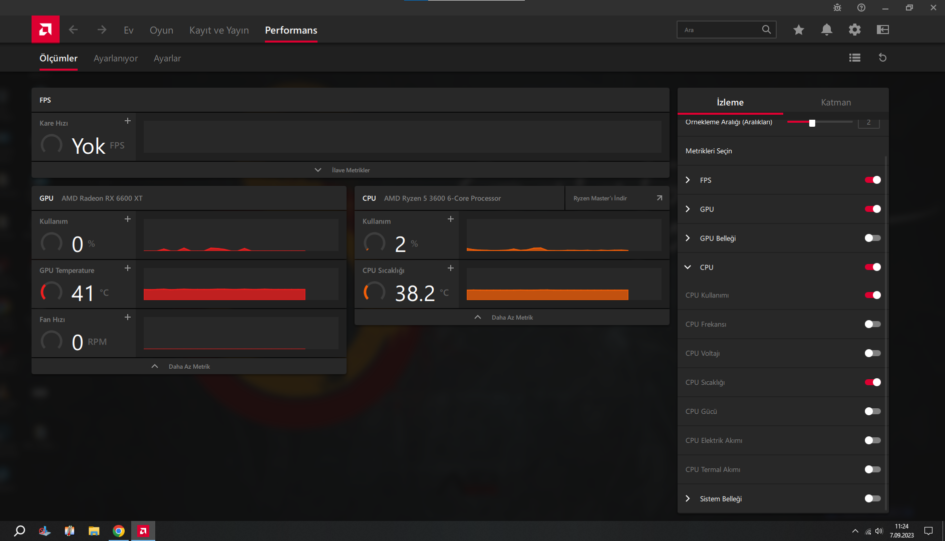
Task: Click the clock in system tray
Action: (901, 531)
